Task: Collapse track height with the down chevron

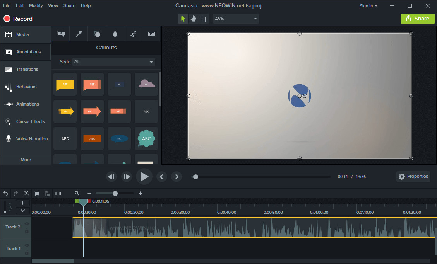Action: (23, 211)
